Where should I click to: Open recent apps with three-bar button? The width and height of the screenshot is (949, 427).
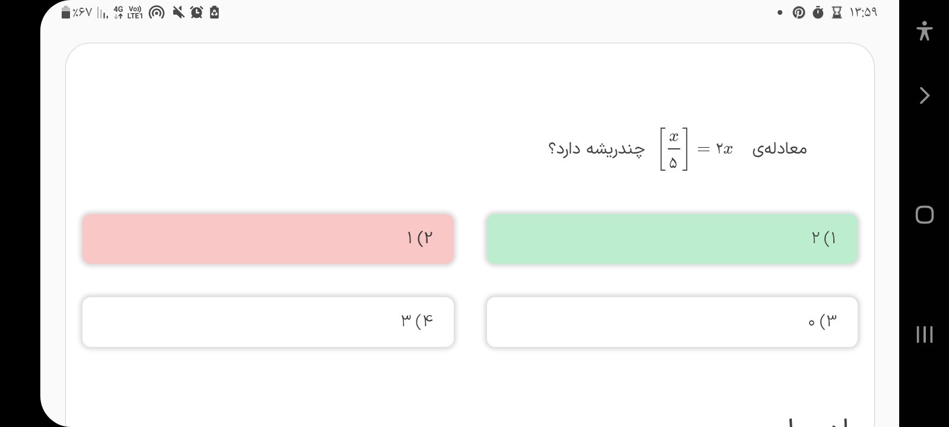924,334
